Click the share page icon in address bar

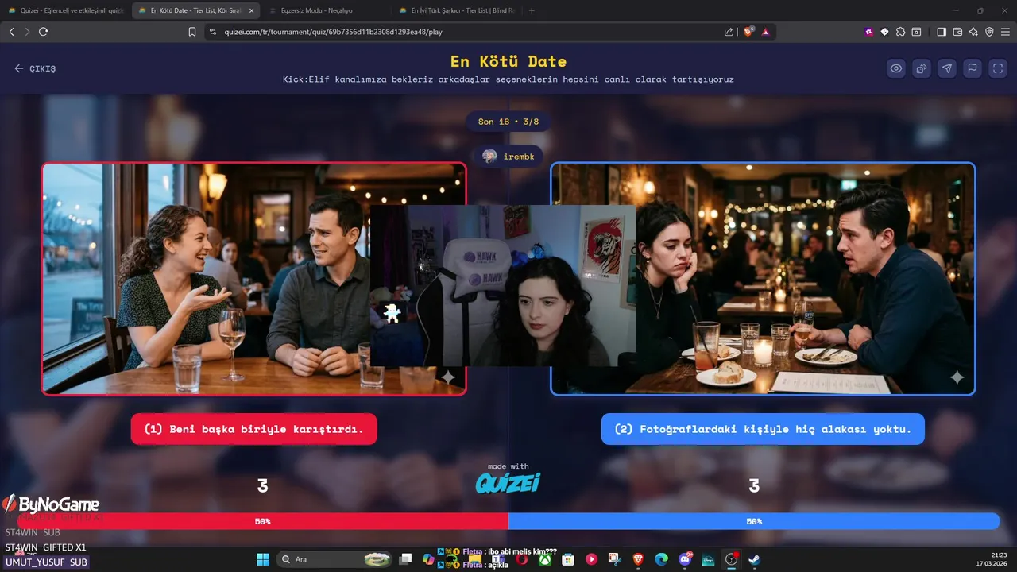[729, 32]
